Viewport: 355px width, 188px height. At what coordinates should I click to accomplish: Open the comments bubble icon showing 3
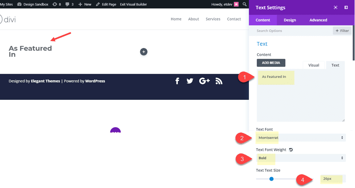click(67, 4)
